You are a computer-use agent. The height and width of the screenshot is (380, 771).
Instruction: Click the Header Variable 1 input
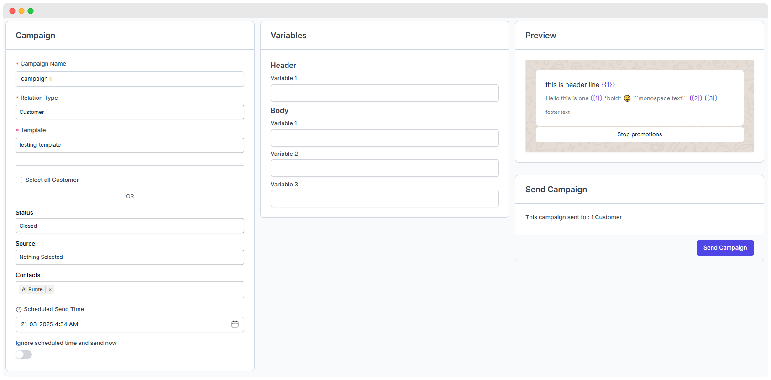coord(384,93)
